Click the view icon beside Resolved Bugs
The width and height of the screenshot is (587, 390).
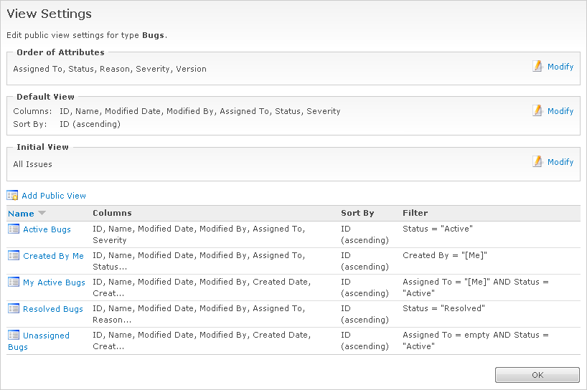[x=14, y=308]
